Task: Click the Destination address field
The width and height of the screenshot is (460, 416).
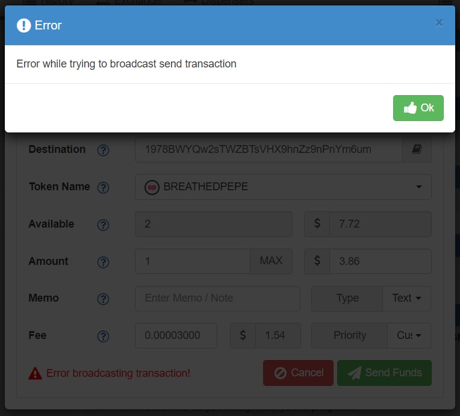Action: click(x=268, y=150)
